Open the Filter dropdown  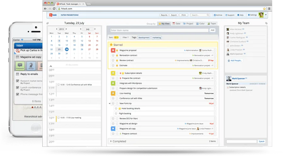pyautogui.click(x=126, y=38)
